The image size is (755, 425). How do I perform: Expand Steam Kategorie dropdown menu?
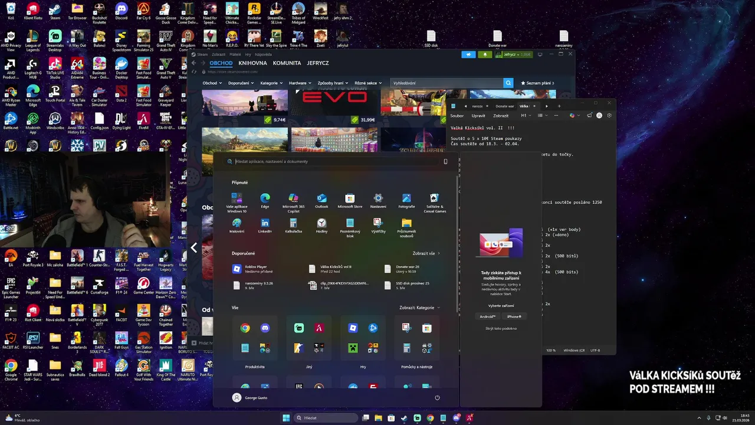271,83
